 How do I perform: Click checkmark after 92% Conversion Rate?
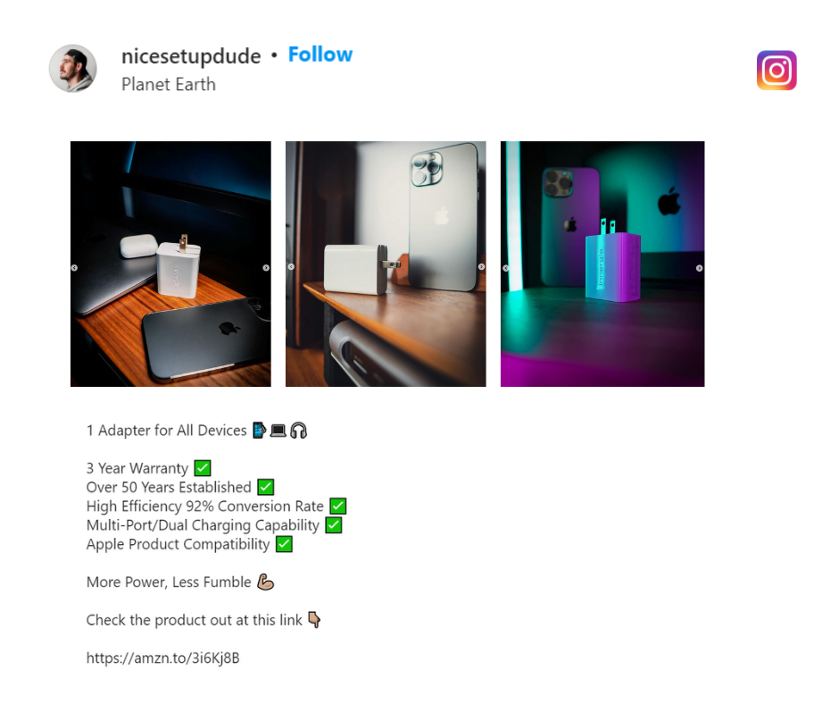tap(337, 506)
